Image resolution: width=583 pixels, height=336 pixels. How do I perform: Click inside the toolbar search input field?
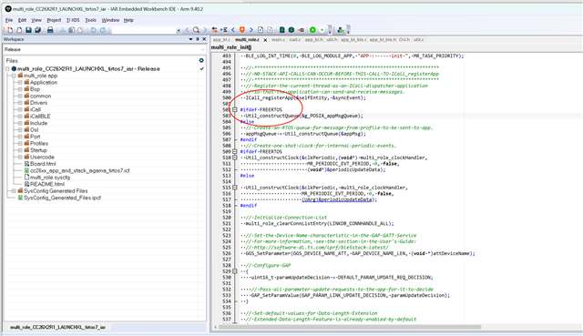click(144, 30)
